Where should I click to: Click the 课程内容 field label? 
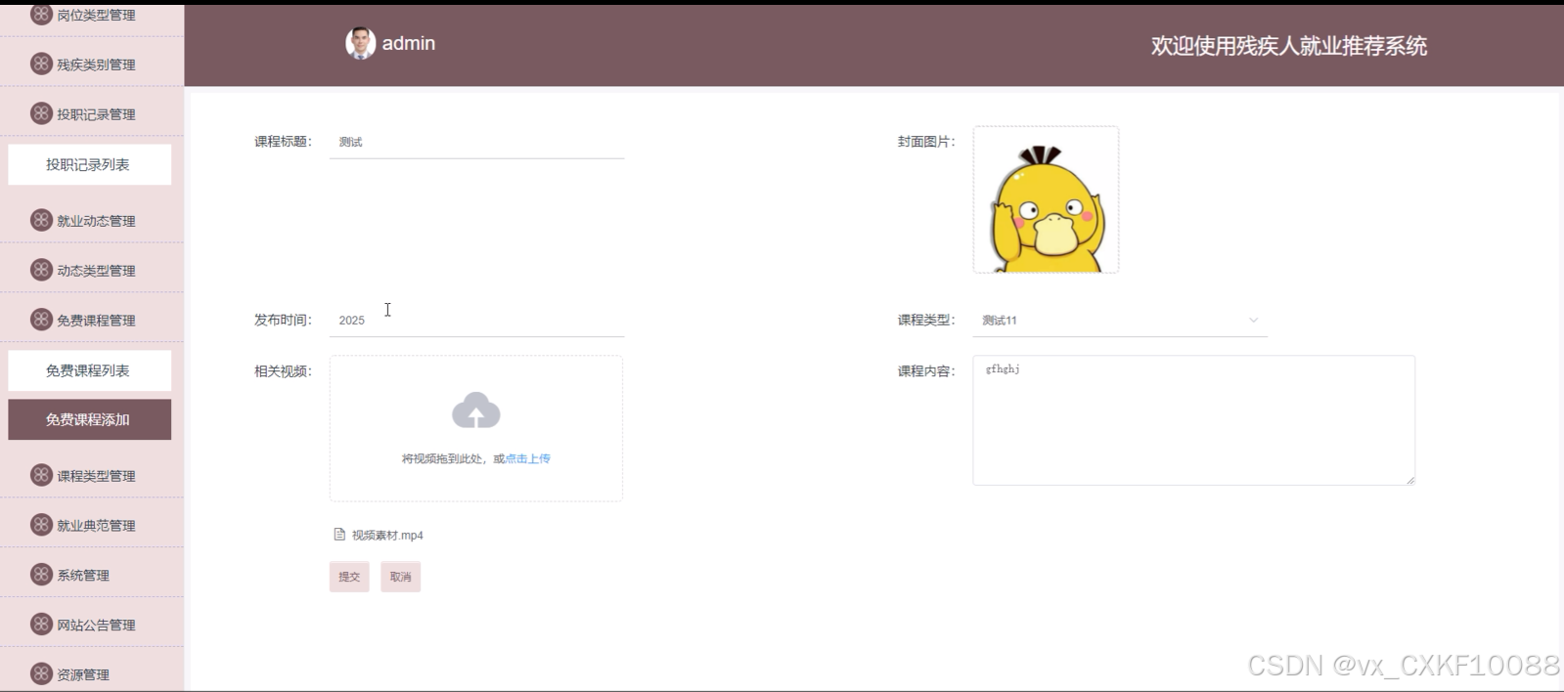(926, 371)
